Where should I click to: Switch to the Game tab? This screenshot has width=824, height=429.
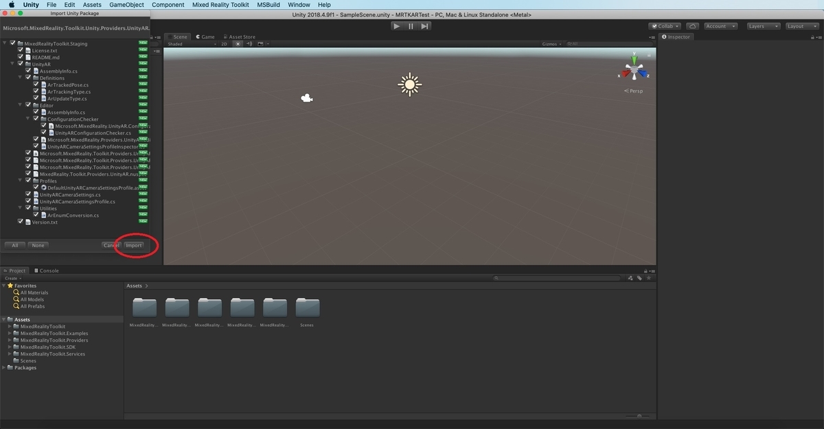pyautogui.click(x=205, y=37)
